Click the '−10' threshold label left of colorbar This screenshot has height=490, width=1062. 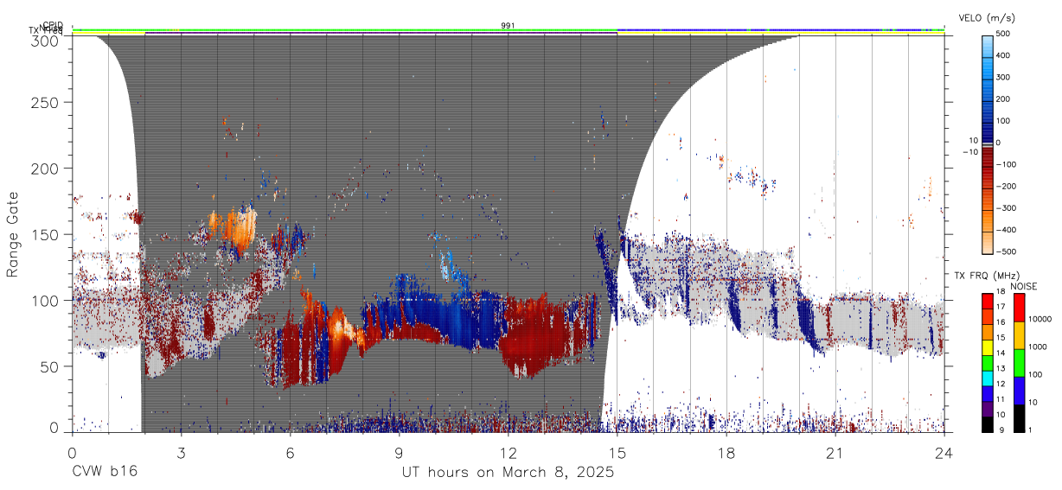pos(969,152)
